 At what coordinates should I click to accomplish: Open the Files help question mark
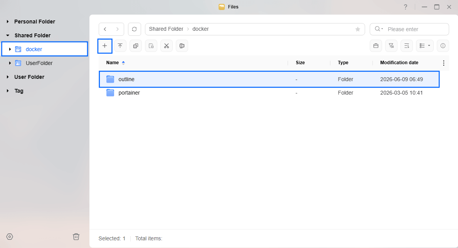click(406, 7)
